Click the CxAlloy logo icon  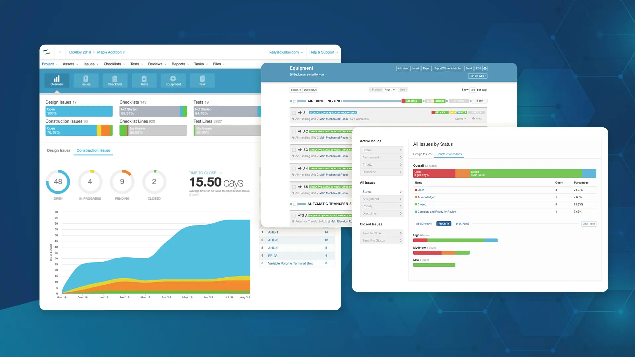pyautogui.click(x=47, y=52)
